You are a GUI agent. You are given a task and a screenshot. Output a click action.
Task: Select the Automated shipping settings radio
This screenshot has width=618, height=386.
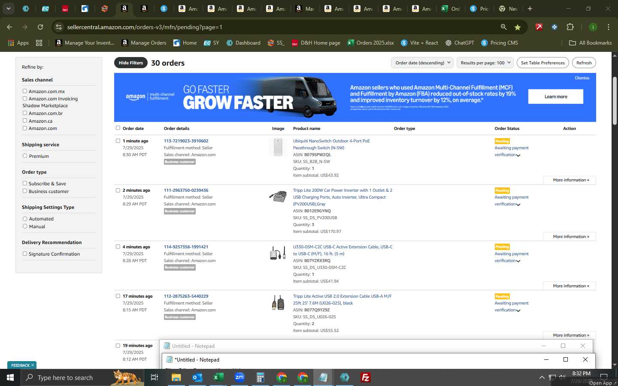coord(25,218)
